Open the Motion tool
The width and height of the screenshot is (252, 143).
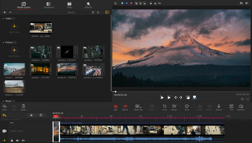tap(174, 106)
